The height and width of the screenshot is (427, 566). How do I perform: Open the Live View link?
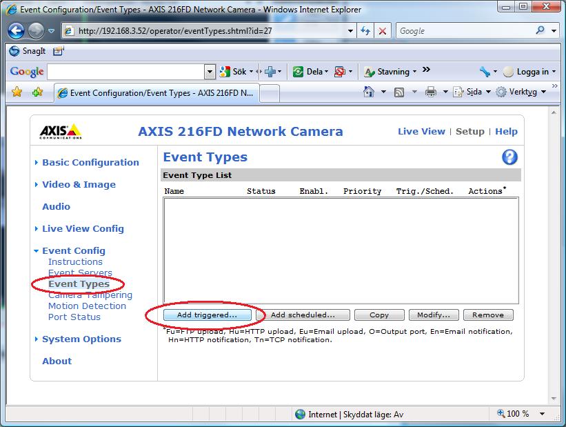point(421,132)
